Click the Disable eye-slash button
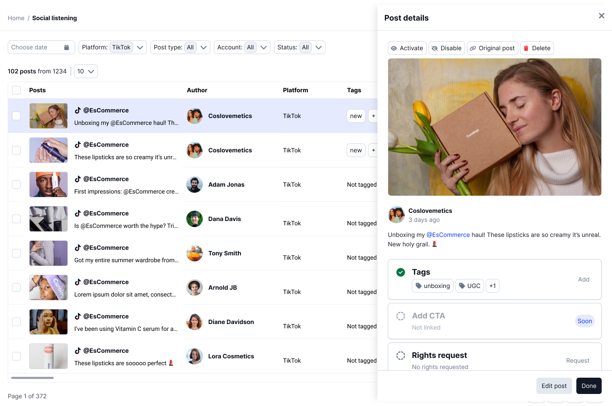Image resolution: width=612 pixels, height=406 pixels. [x=447, y=48]
